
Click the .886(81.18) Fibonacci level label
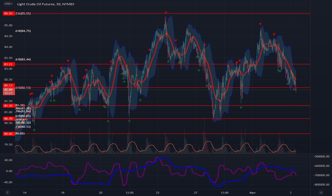pyautogui.click(x=23, y=108)
